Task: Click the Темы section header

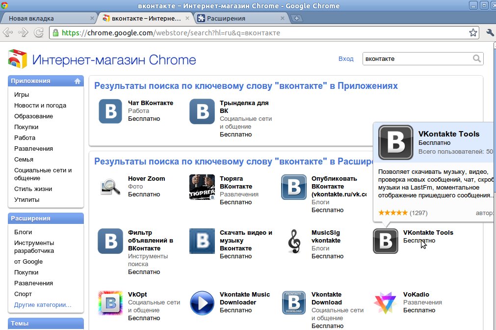Action: point(46,323)
